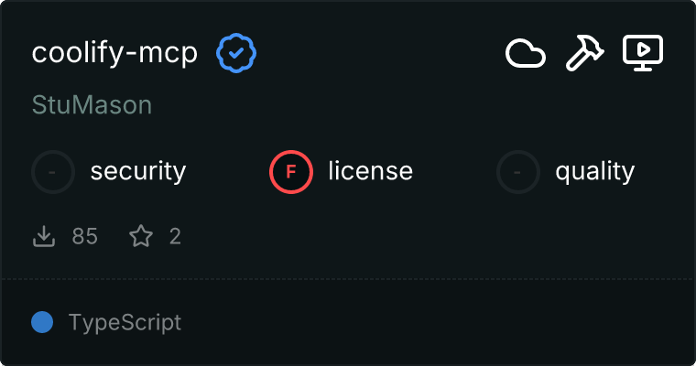696x366 pixels.
Task: Open the coolify-mcp title link
Action: (114, 53)
